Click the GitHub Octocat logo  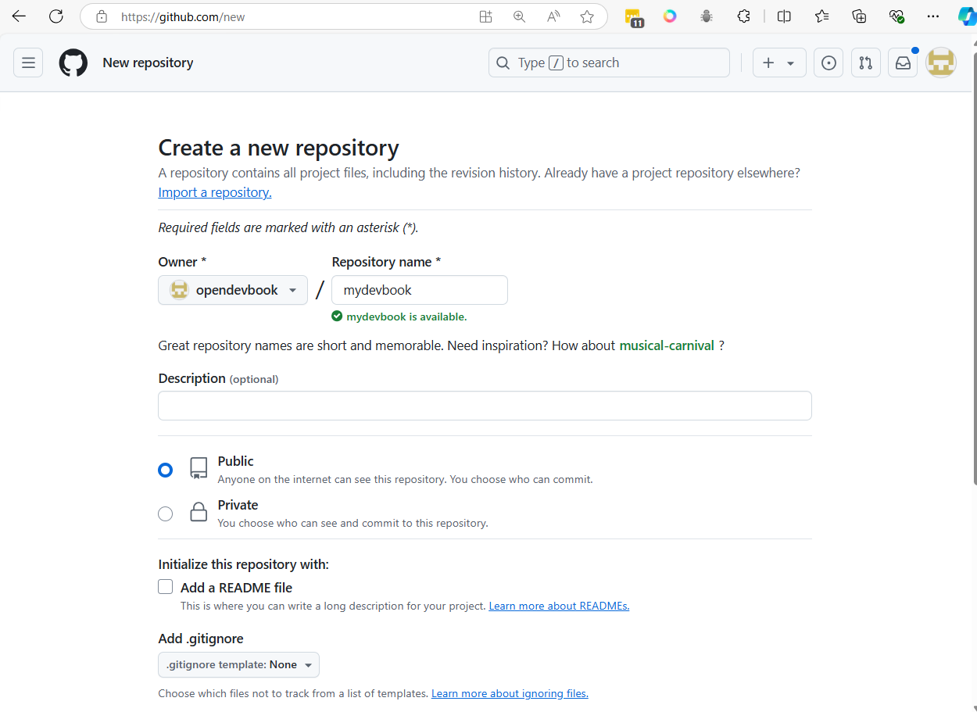(x=73, y=63)
